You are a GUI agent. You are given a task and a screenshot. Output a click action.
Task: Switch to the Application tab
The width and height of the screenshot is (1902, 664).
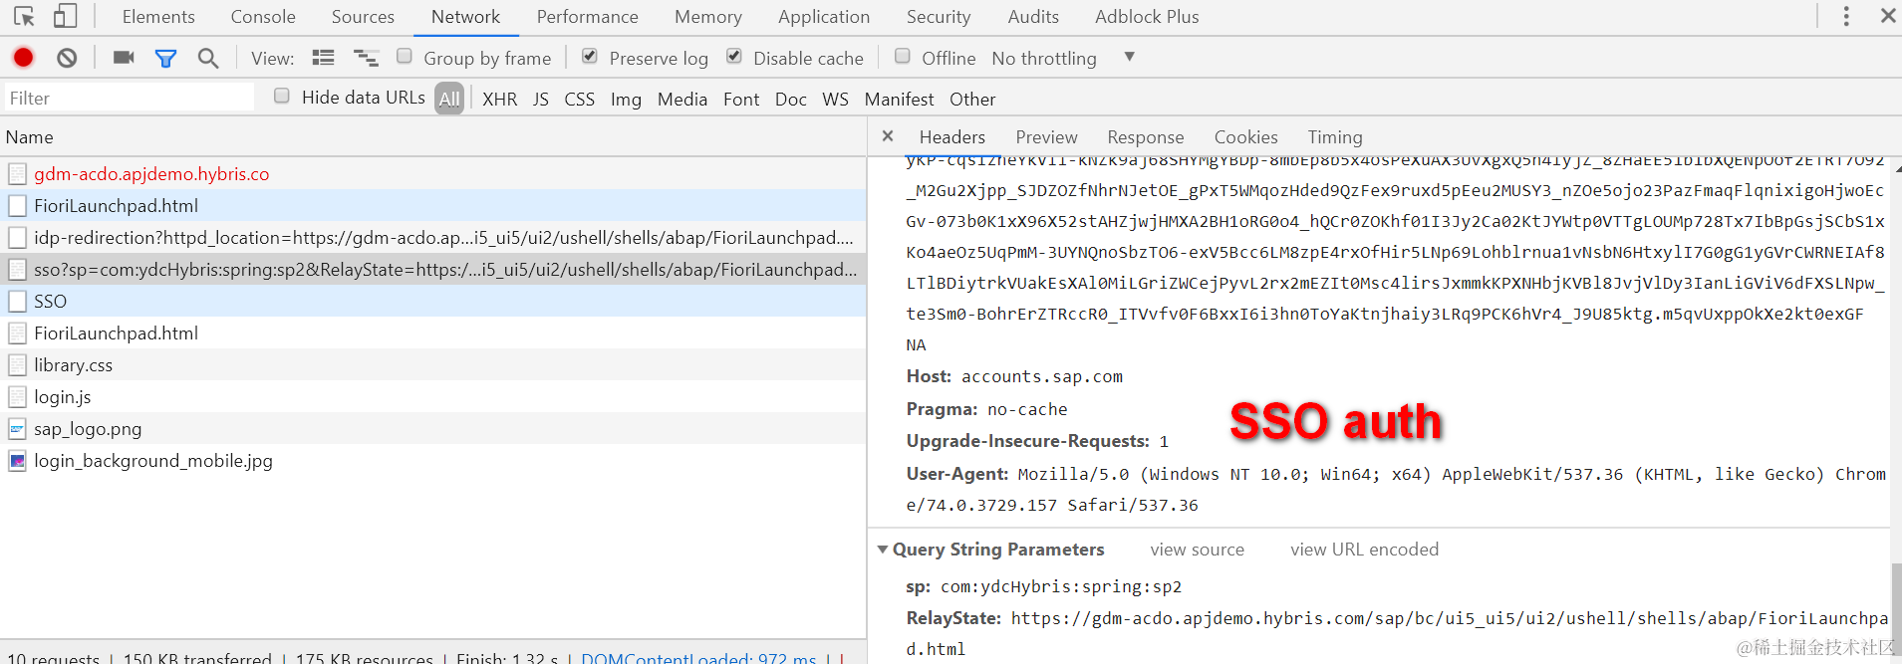tap(824, 17)
